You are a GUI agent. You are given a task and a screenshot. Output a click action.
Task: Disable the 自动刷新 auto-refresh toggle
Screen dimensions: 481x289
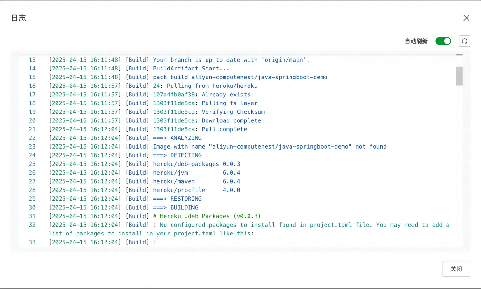443,41
